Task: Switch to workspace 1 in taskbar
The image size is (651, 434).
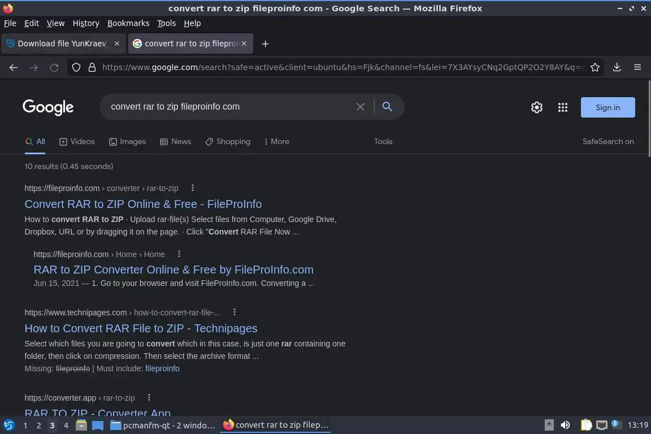Action: coord(25,426)
